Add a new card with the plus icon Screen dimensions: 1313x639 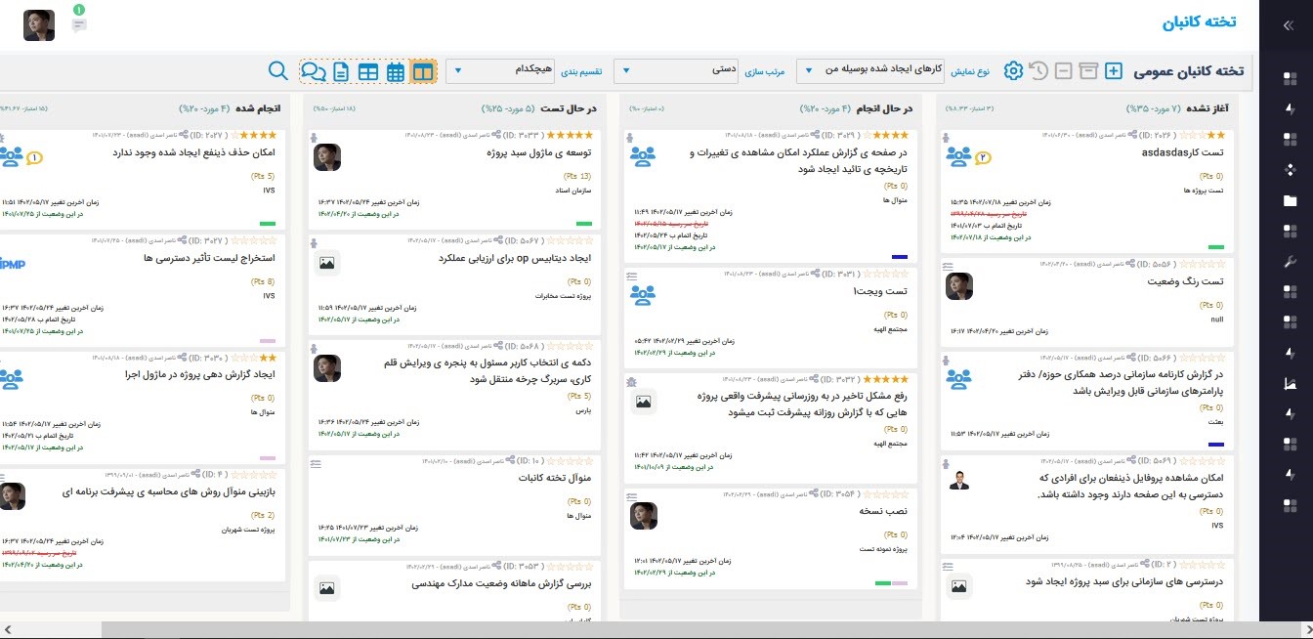(x=1114, y=71)
